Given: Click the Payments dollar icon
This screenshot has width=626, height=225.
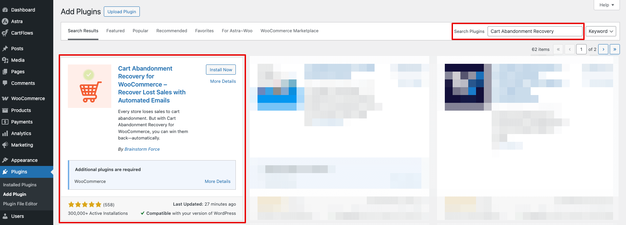Looking at the screenshot, I should pos(5,122).
